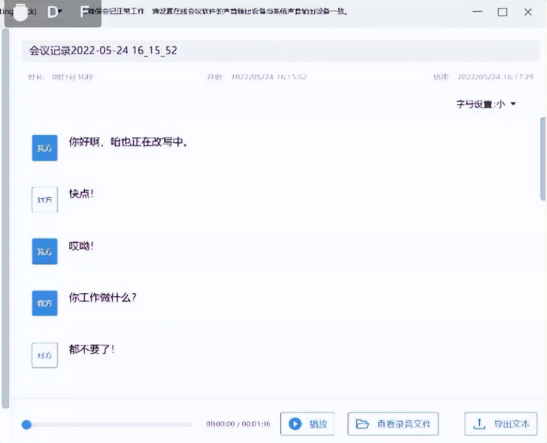The width and height of the screenshot is (547, 443).
Task: Click the playback progress slider handle
Action: (x=26, y=424)
